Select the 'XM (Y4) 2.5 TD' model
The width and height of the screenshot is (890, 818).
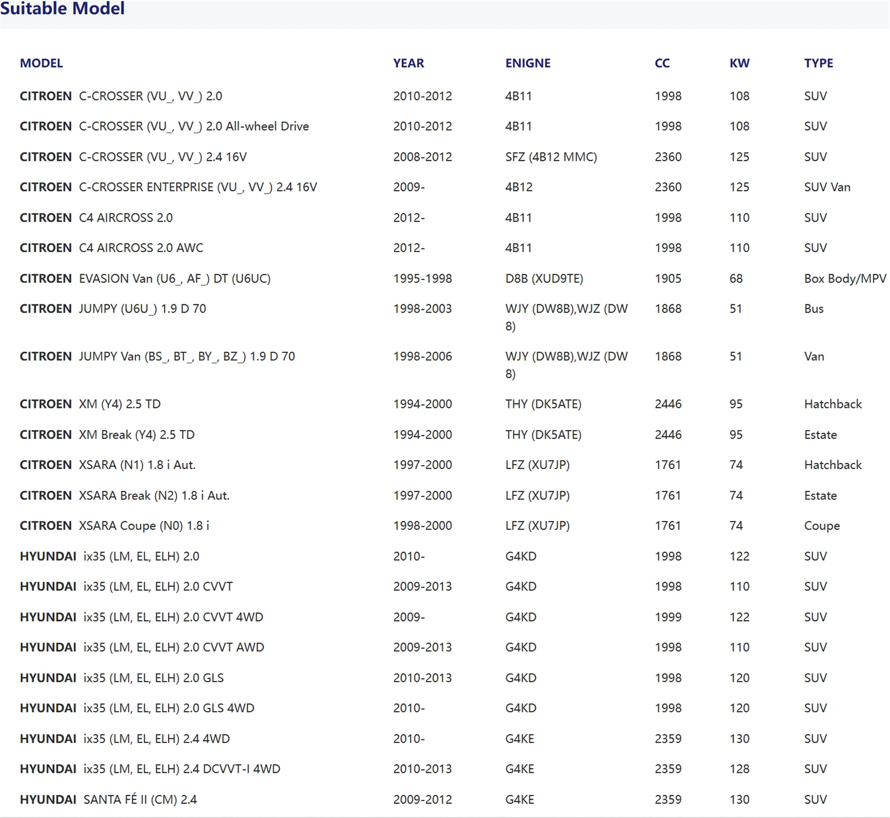pyautogui.click(x=120, y=405)
